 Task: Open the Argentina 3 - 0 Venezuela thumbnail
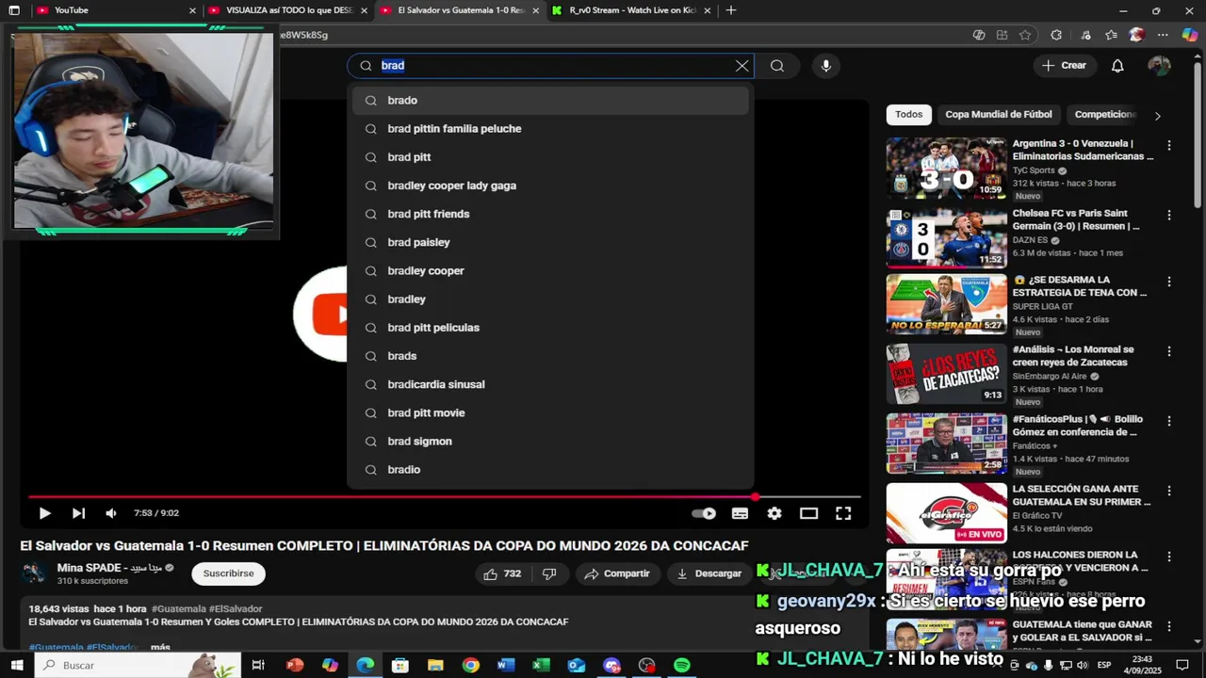[946, 169]
